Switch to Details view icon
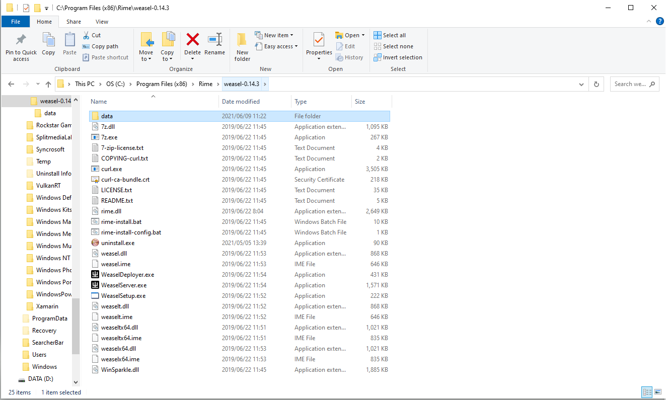 point(647,392)
